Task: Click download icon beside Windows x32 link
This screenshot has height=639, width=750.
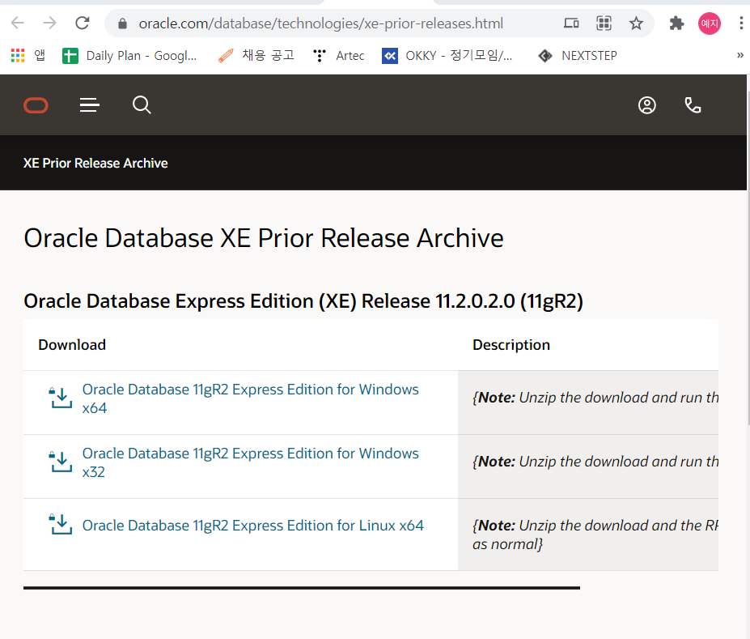Action: click(x=61, y=462)
